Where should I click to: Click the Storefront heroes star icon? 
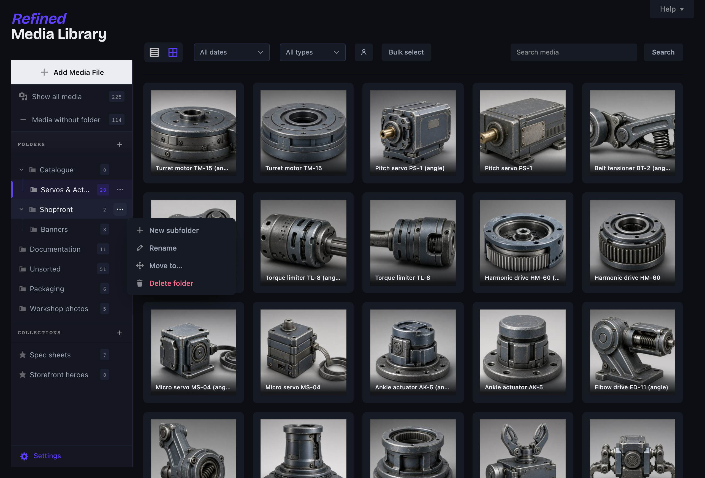point(23,374)
